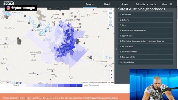Click the Round Rock label on the map

click(70, 20)
